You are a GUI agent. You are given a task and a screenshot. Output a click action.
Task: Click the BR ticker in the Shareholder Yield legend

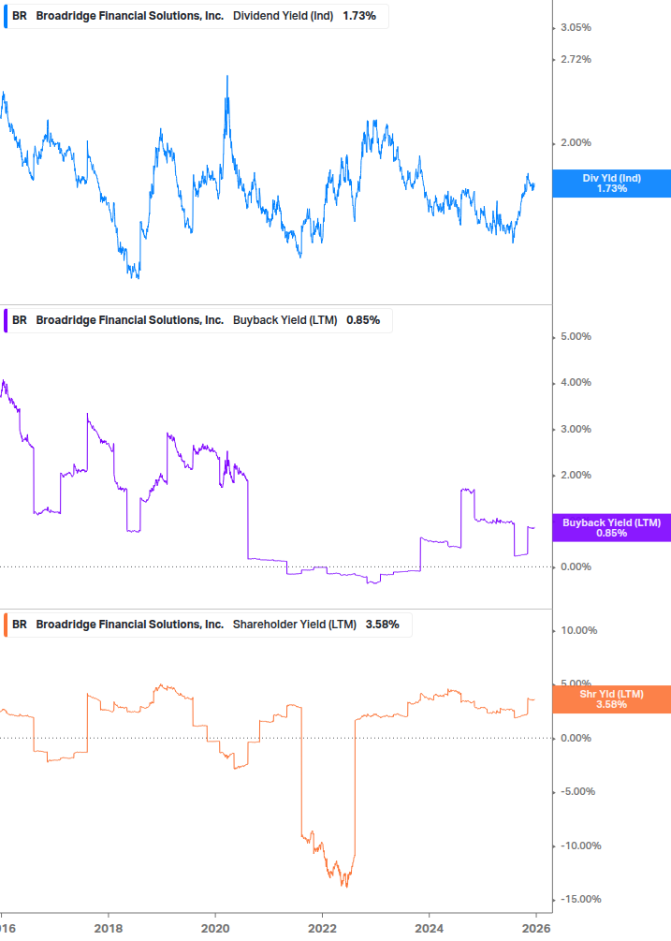tap(20, 625)
